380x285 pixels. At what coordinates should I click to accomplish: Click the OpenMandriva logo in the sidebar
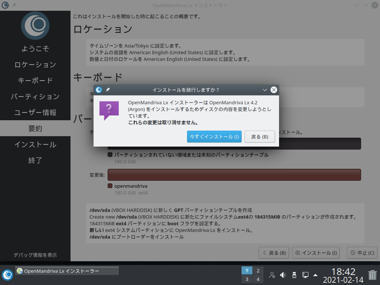[35, 26]
